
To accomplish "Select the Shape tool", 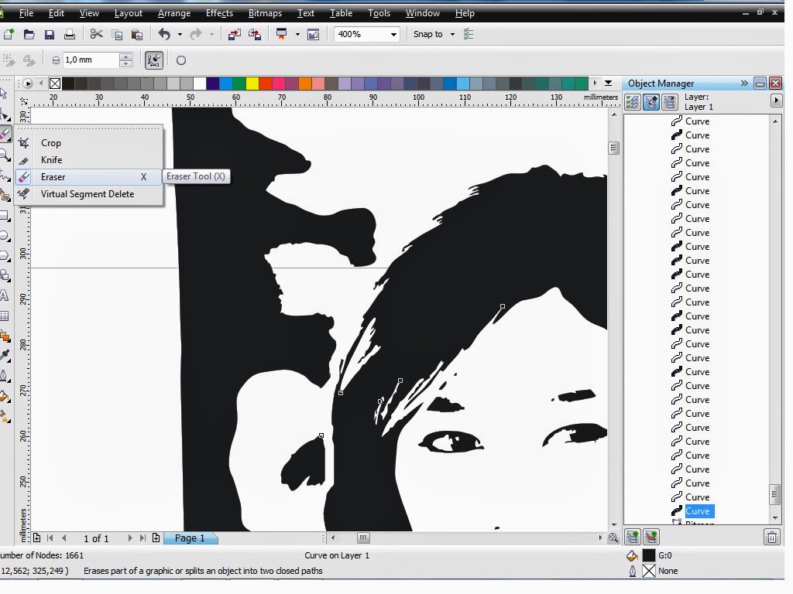I will click(7, 113).
